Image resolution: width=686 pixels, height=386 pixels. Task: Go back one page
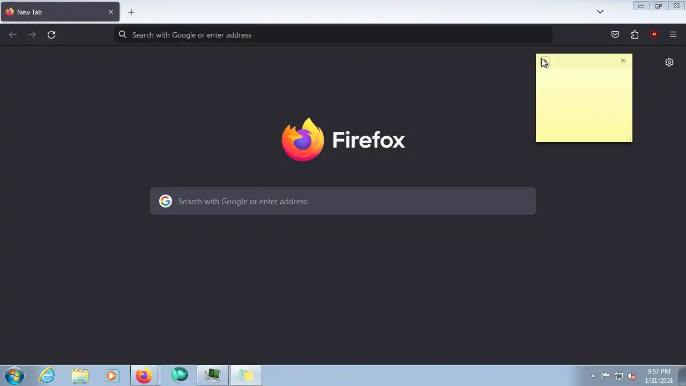(13, 35)
